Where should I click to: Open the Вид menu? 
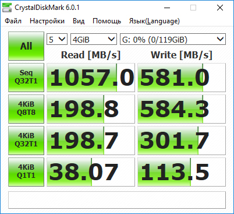(x=79, y=21)
